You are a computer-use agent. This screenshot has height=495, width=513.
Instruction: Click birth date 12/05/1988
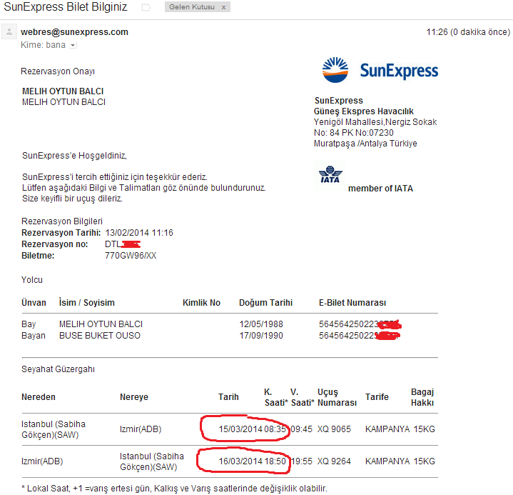pos(261,324)
